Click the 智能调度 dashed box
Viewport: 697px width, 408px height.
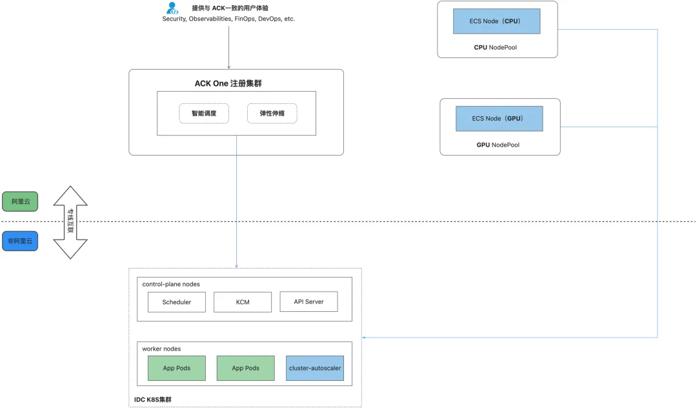click(204, 114)
